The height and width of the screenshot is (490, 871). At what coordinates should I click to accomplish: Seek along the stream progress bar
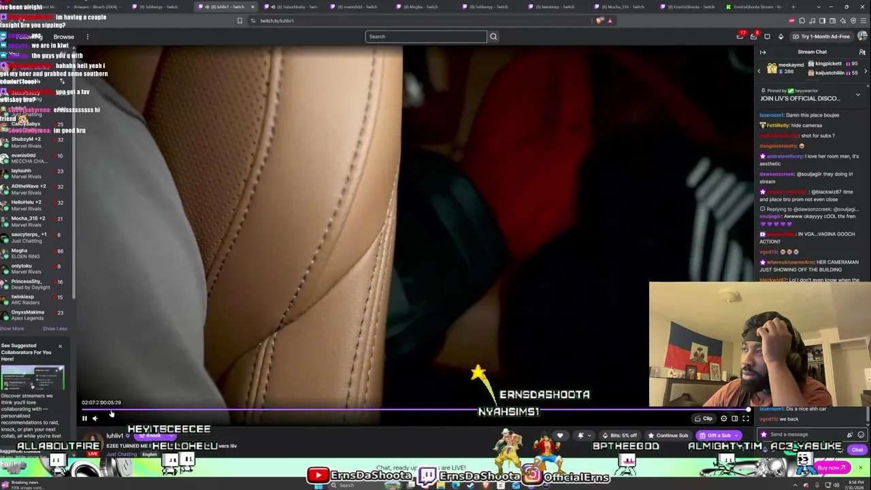pos(415,410)
